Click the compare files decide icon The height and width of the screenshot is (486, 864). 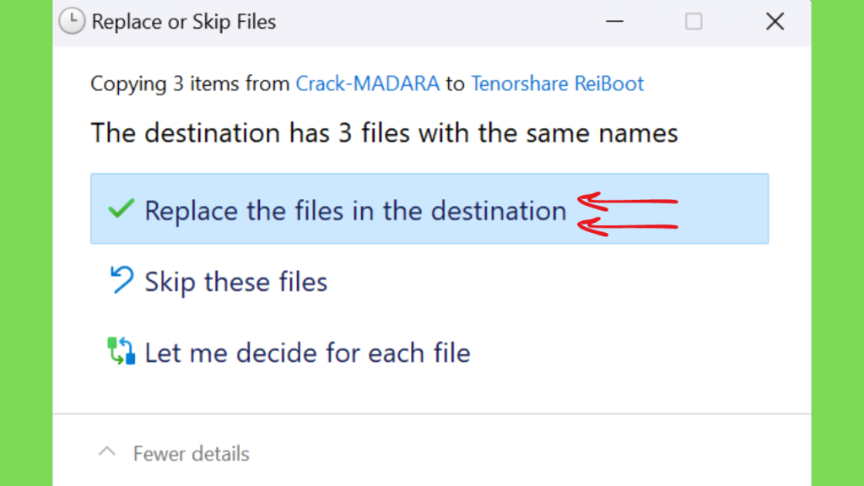[x=121, y=351]
